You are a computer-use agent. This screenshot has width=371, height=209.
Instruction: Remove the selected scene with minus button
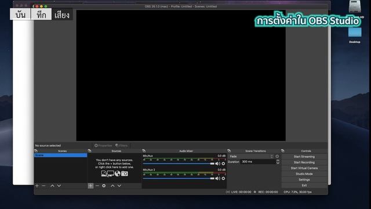43,186
